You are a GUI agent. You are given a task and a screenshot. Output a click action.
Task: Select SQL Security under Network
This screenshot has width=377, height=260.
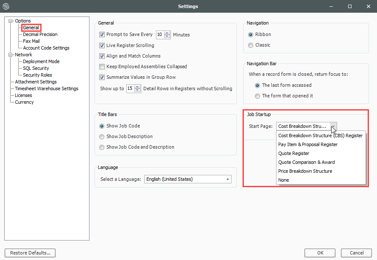[36, 68]
